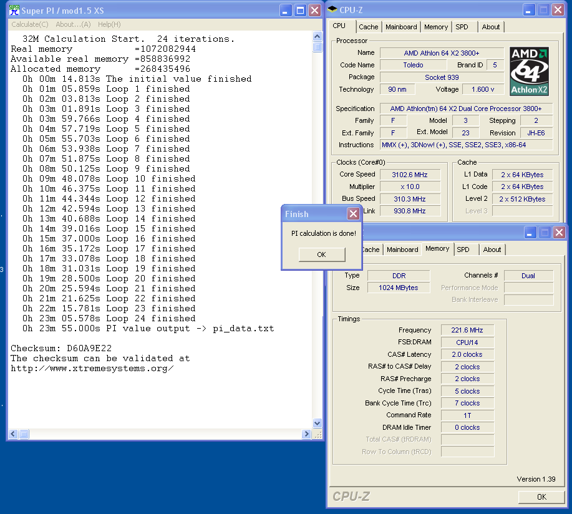Click the 'PI value output -> pi_data.txt' line

coord(148,328)
